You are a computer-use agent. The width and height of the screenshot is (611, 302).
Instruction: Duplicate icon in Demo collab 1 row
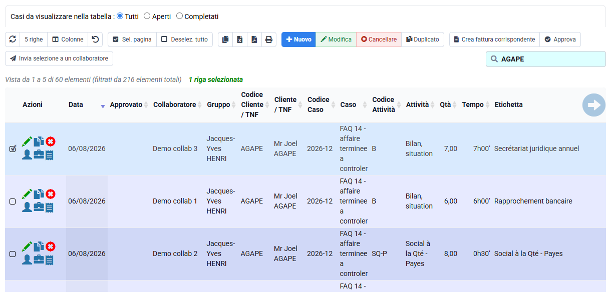pyautogui.click(x=39, y=194)
